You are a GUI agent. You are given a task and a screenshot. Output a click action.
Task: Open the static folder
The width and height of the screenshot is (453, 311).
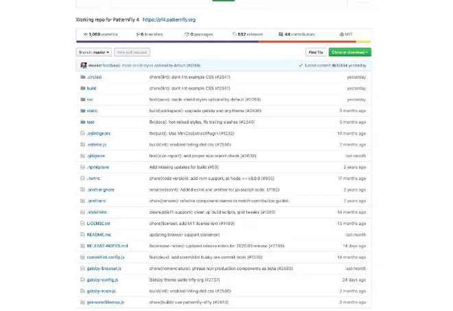click(92, 111)
